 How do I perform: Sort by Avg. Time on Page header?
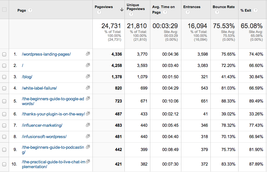[x=163, y=7]
